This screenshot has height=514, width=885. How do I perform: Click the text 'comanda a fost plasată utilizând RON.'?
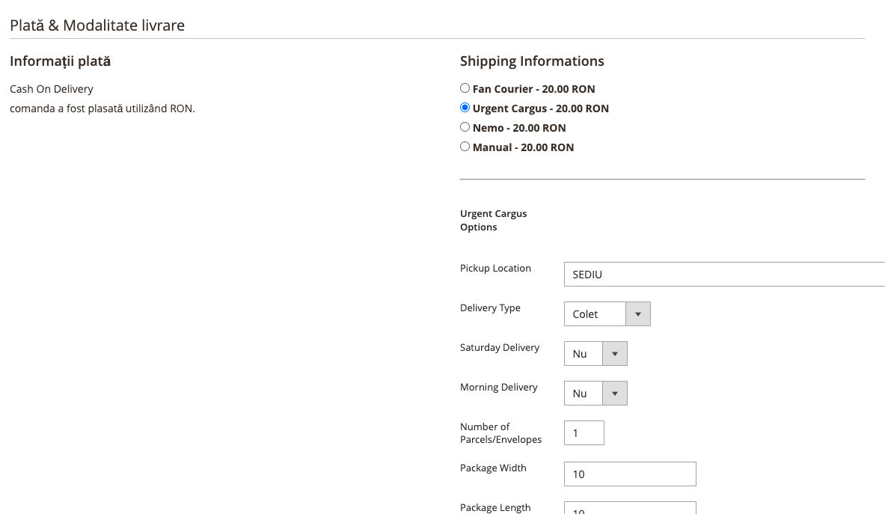[102, 108]
